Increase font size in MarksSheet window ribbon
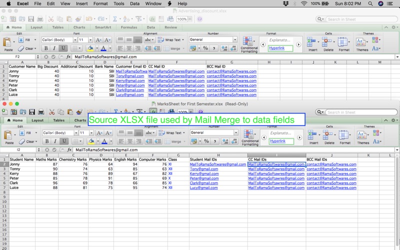The image size is (400, 250). pos(99,133)
